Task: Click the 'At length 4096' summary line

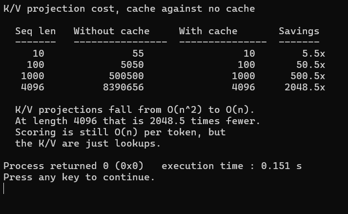Action: [138, 121]
